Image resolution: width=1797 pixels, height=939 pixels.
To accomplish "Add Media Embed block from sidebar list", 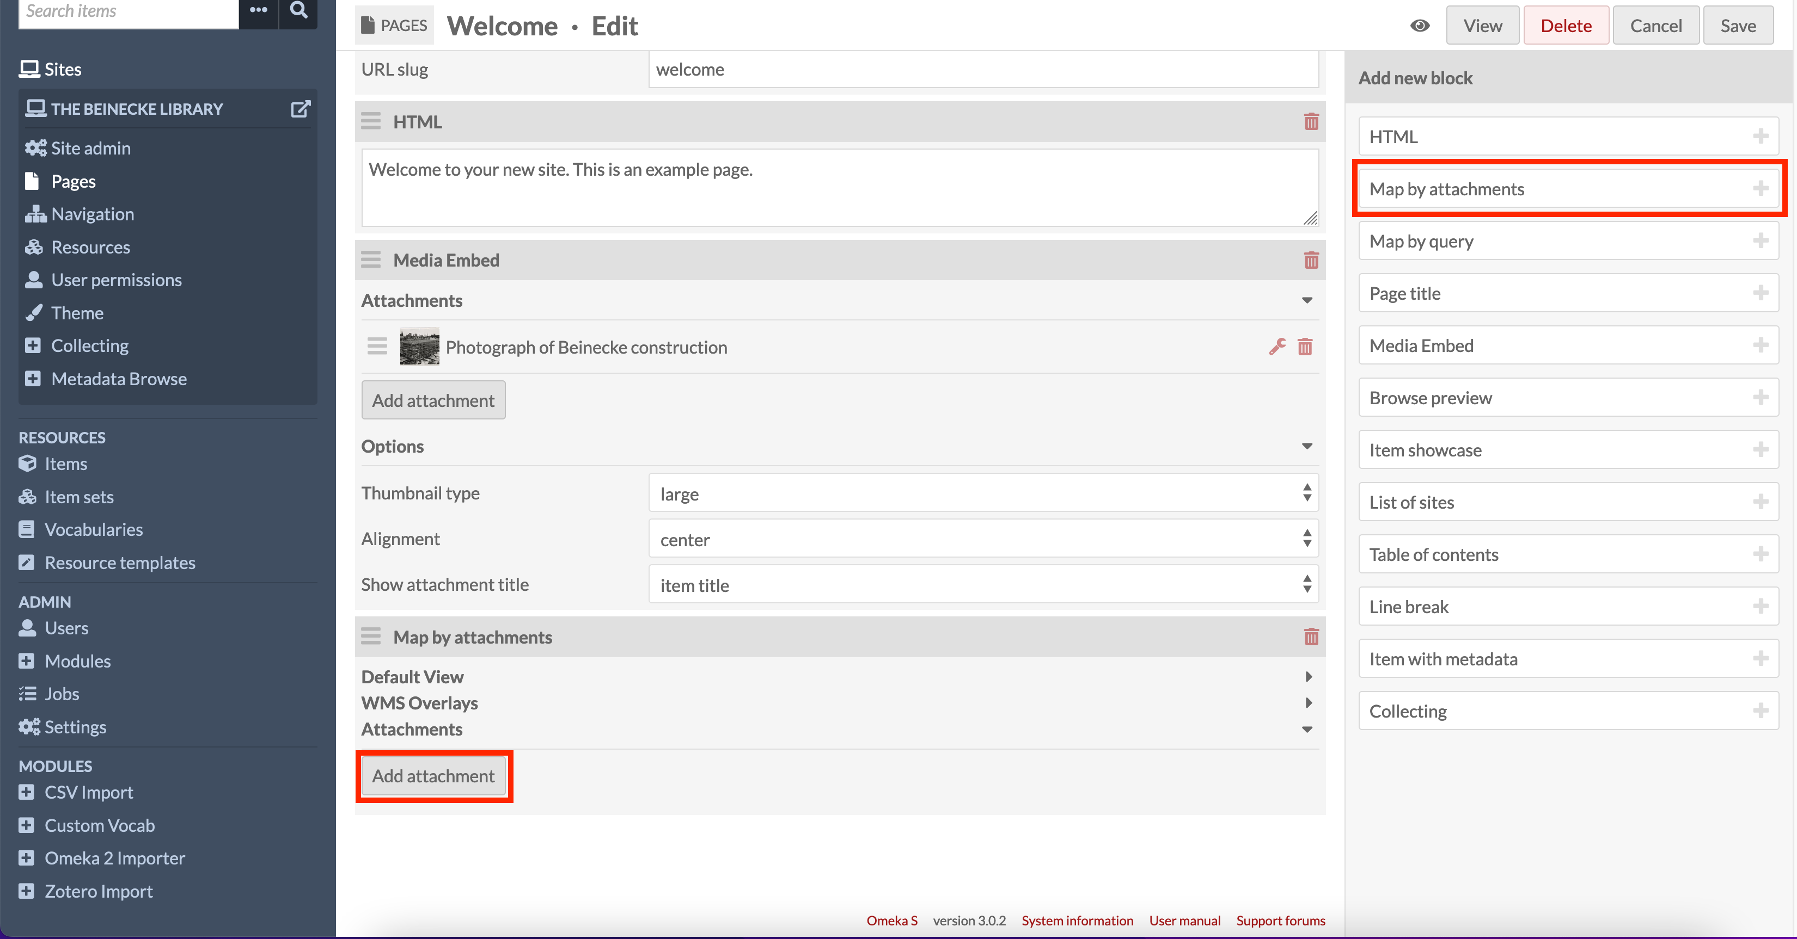I will coord(1568,346).
